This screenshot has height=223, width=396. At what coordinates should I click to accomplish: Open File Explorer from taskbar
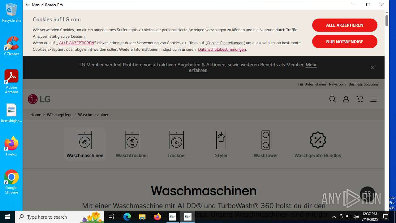142,217
